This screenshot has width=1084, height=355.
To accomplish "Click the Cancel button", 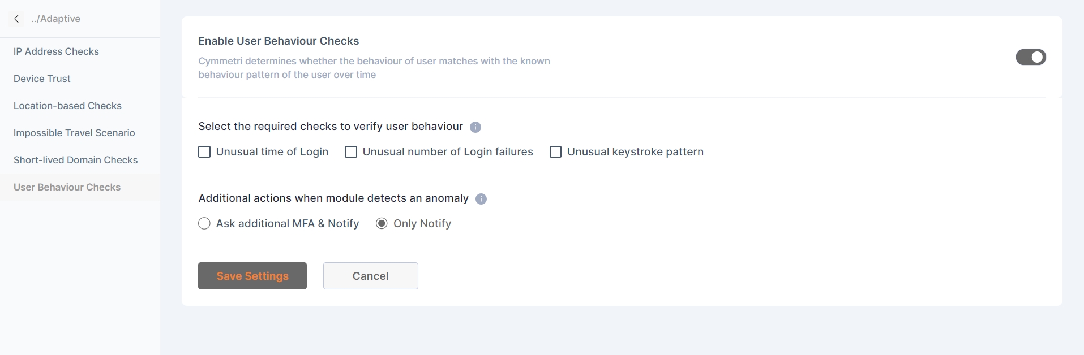I will pos(370,276).
